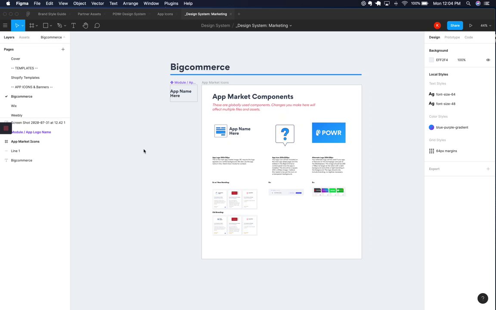Switch to POWr Design System tab

tap(129, 14)
